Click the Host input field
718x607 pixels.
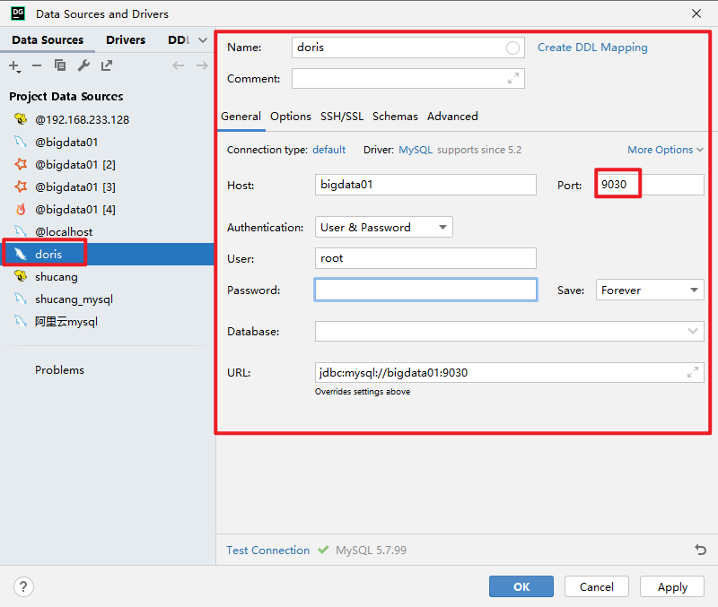[x=425, y=185]
